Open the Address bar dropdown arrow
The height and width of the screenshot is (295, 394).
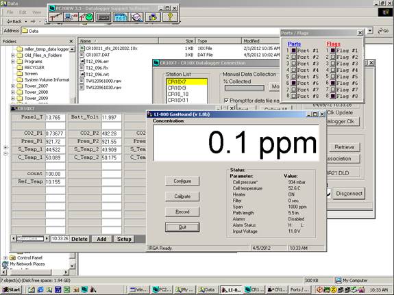click(x=370, y=31)
